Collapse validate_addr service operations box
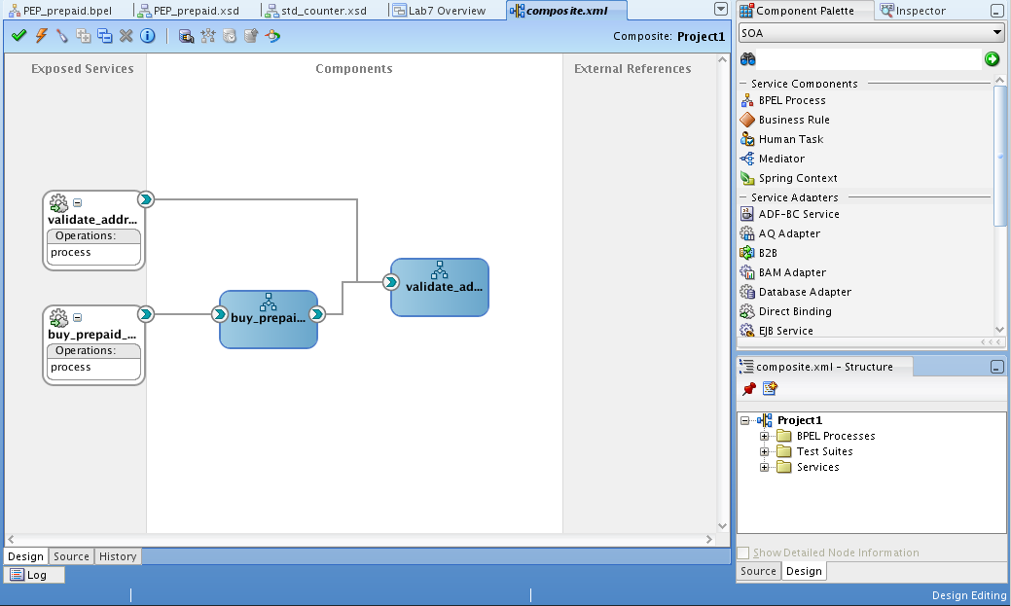Image resolution: width=1011 pixels, height=606 pixels. 78,202
